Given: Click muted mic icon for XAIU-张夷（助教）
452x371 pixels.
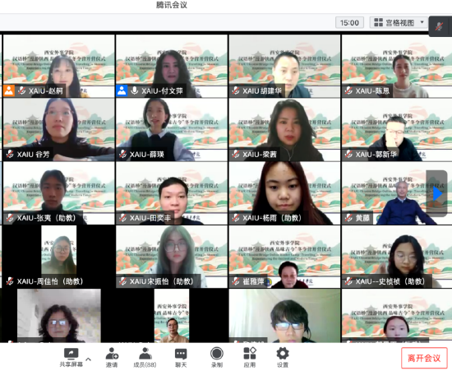Looking at the screenshot, I should tap(10, 218).
